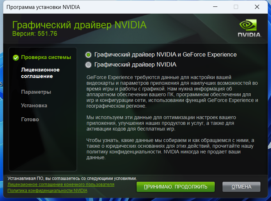The image size is (271, 201).
Task: Select the Установка step
Action: point(34,106)
